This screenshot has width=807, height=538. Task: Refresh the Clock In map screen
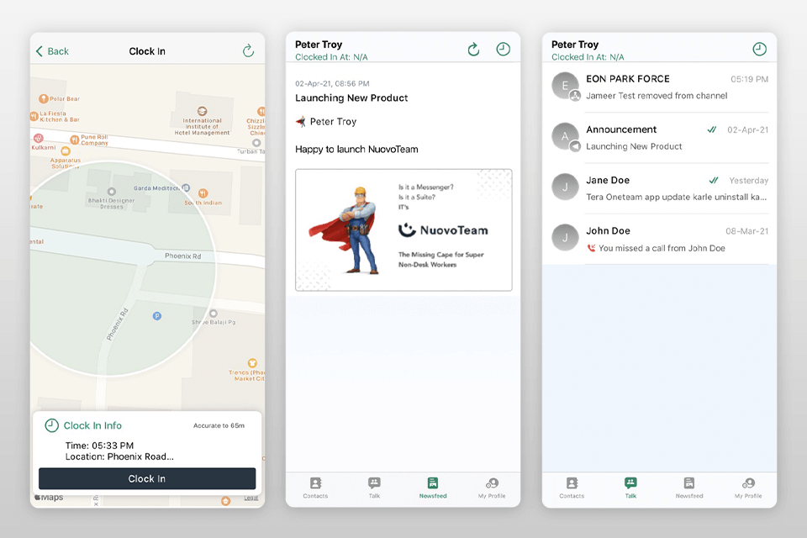pyautogui.click(x=248, y=51)
